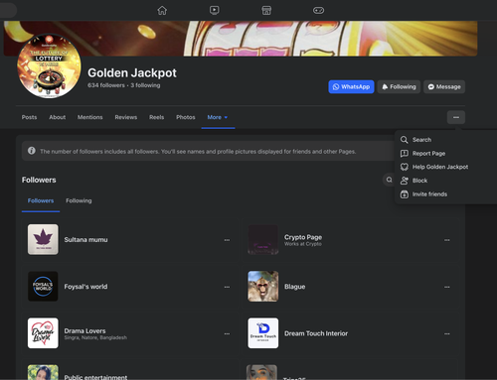Open options for Dream Touch Interior
The width and height of the screenshot is (497, 380).
tap(447, 333)
